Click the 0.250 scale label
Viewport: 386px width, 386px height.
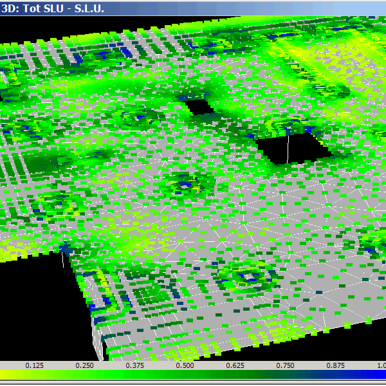(84, 365)
